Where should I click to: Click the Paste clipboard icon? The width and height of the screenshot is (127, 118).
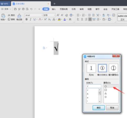(x=3, y=16)
